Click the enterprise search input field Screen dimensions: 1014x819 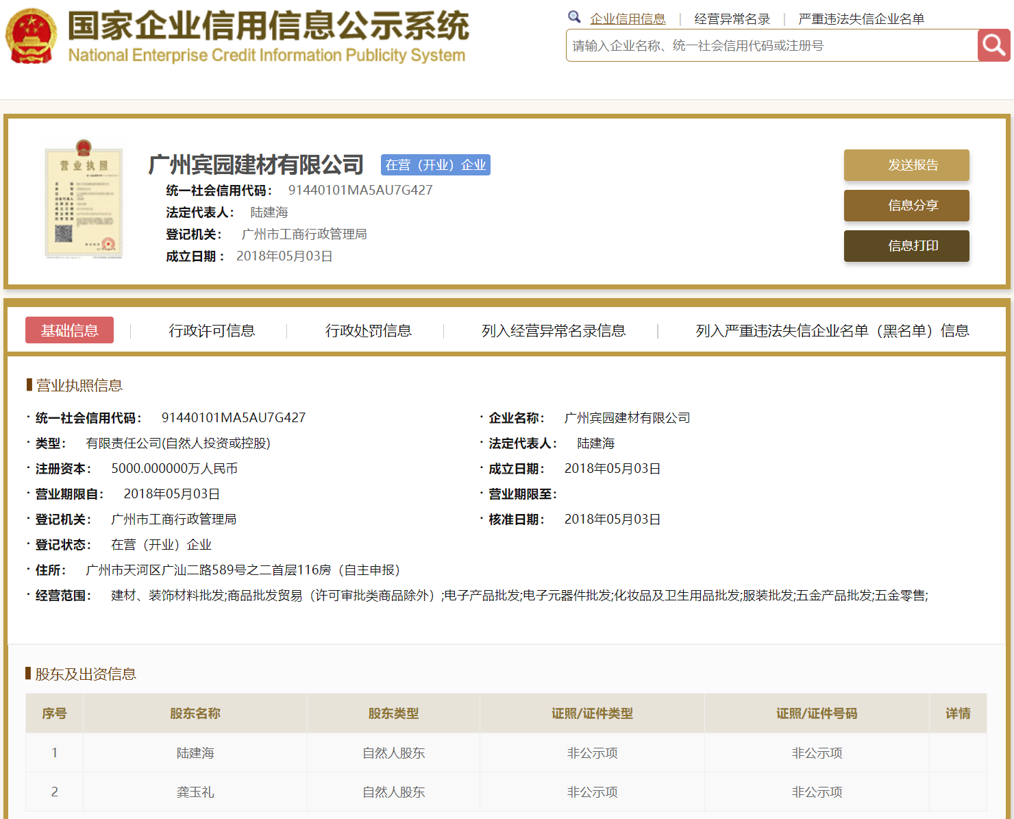tap(771, 46)
